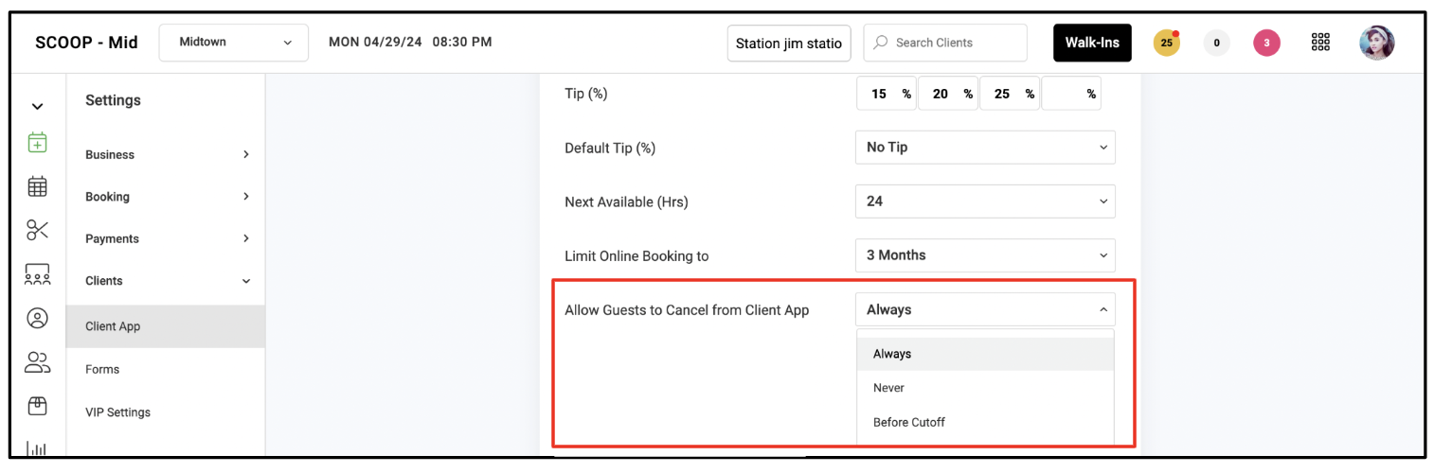1434x473 pixels.
Task: Open the calendar grid icon in sidebar
Action: (37, 186)
